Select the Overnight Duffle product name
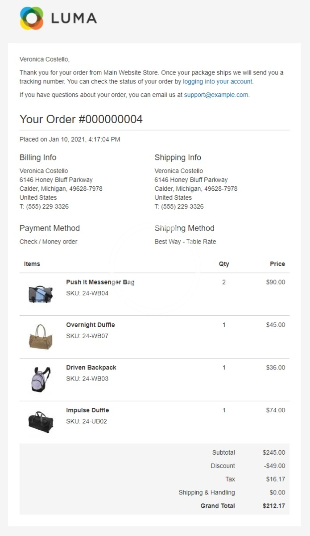 pos(91,325)
